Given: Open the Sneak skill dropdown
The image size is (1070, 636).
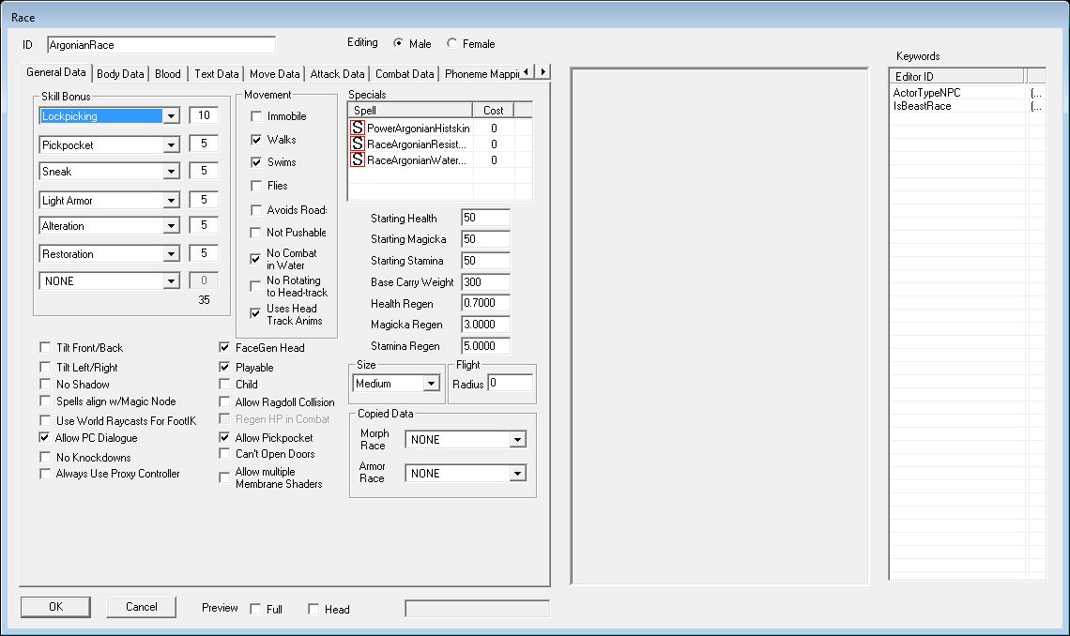Looking at the screenshot, I should pos(171,171).
